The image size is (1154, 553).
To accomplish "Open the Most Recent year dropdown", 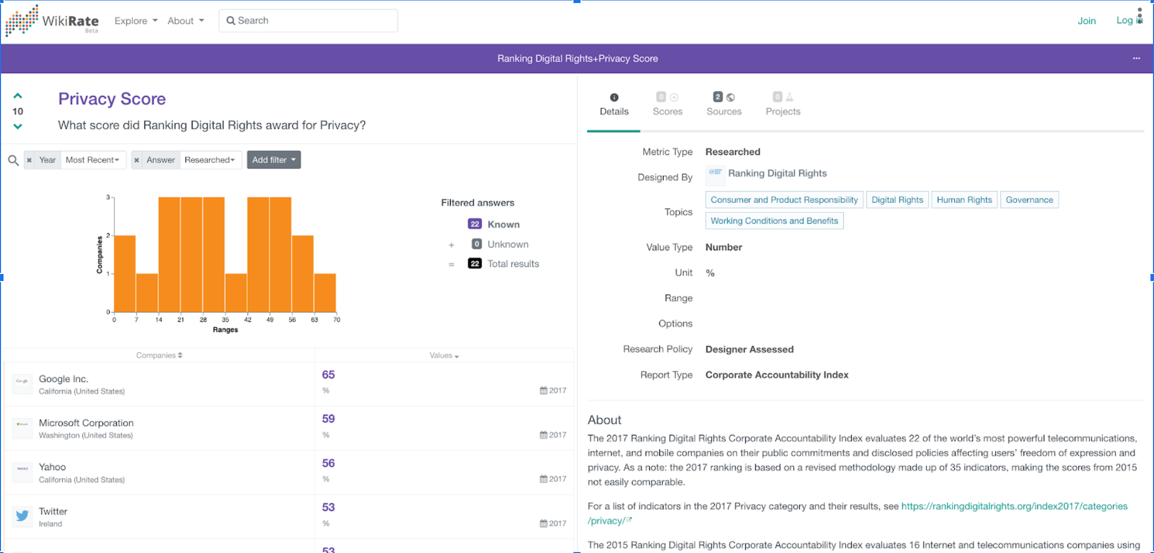I will click(x=92, y=160).
